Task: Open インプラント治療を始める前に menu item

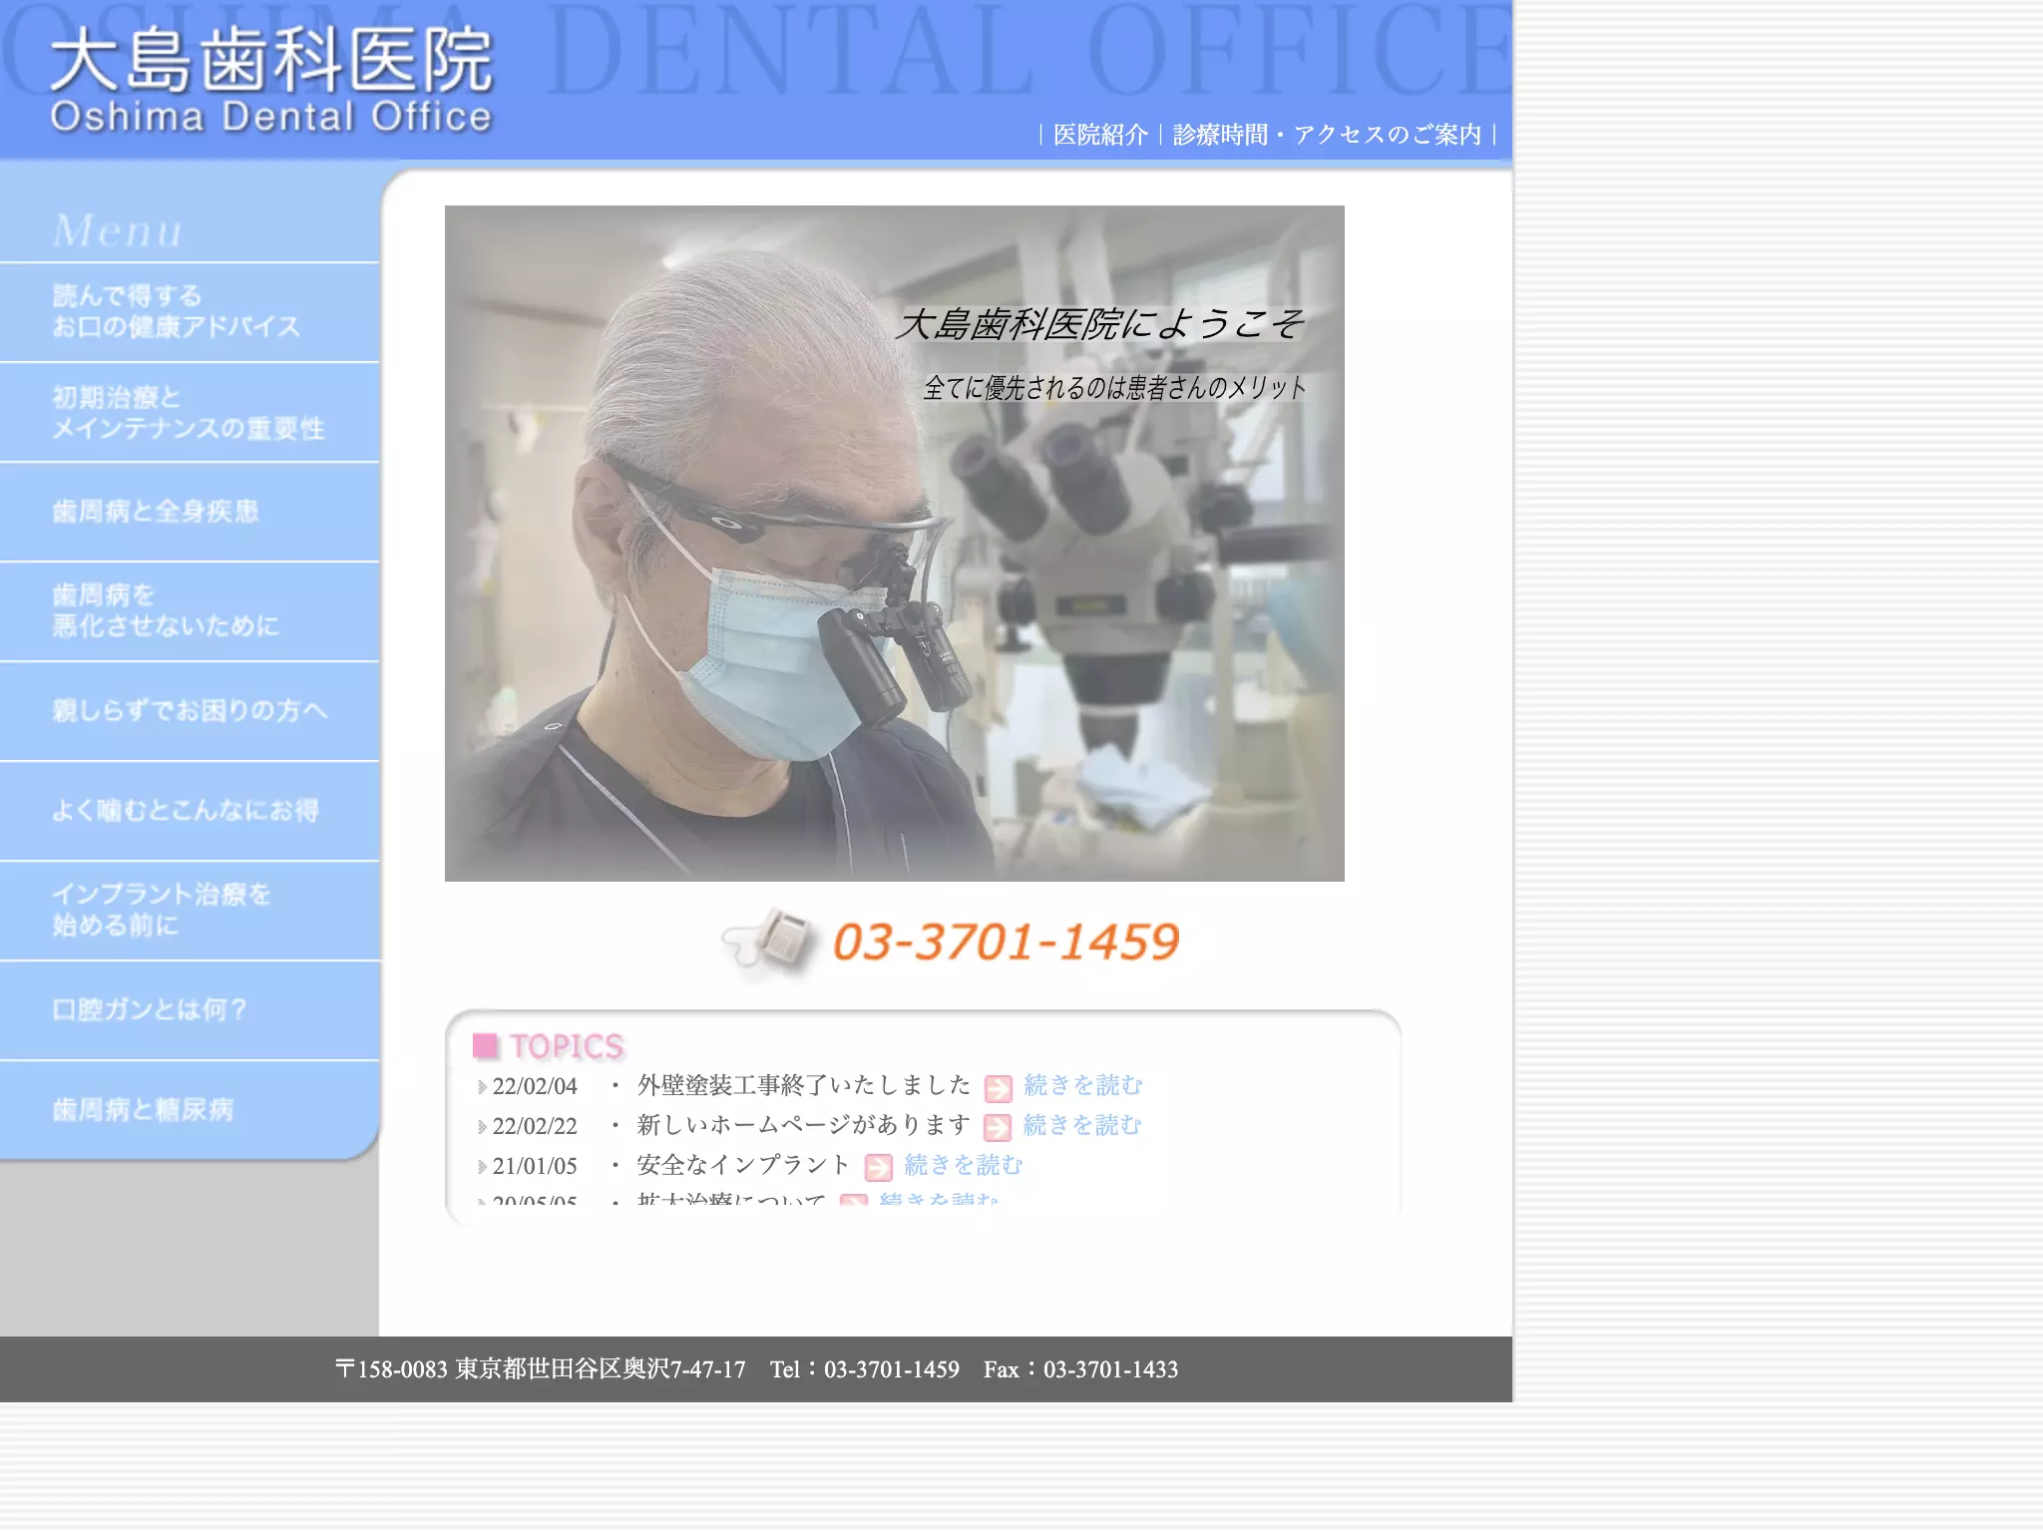Action: [x=190, y=911]
